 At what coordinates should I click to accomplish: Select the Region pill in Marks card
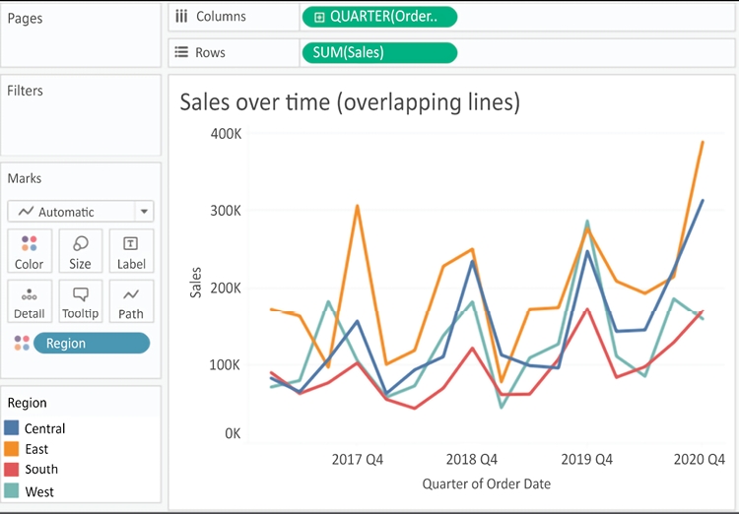(92, 343)
